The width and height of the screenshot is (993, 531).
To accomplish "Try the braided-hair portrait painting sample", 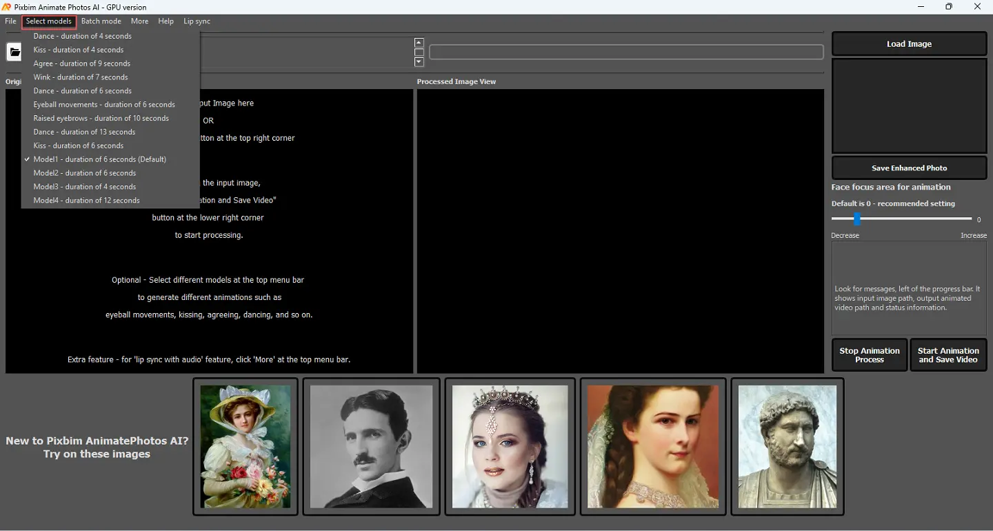I will pos(653,446).
